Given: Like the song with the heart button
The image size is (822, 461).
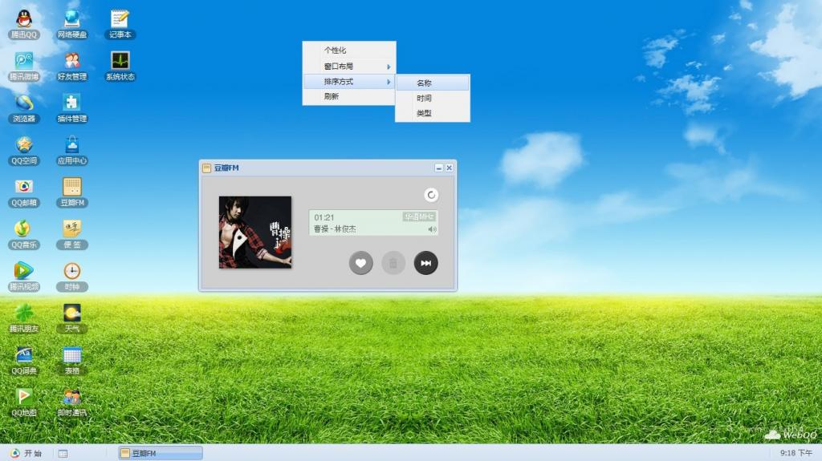Looking at the screenshot, I should pos(360,263).
